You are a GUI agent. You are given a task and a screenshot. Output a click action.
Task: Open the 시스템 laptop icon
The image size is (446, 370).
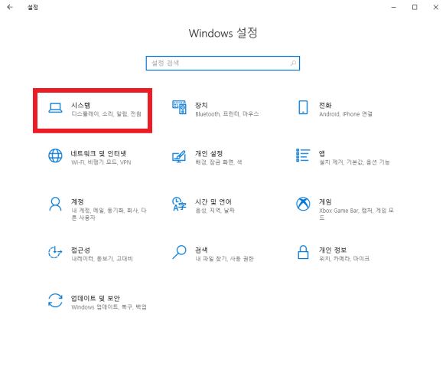[x=55, y=108]
